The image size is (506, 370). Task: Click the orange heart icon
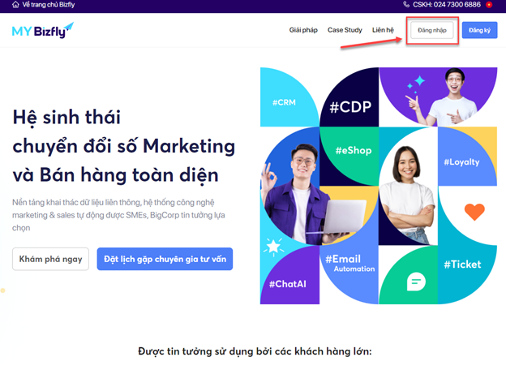(x=474, y=212)
